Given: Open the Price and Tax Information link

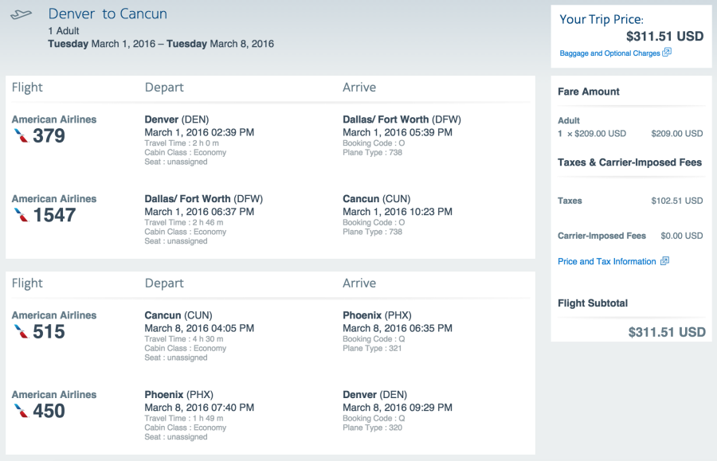Looking at the screenshot, I should (607, 261).
